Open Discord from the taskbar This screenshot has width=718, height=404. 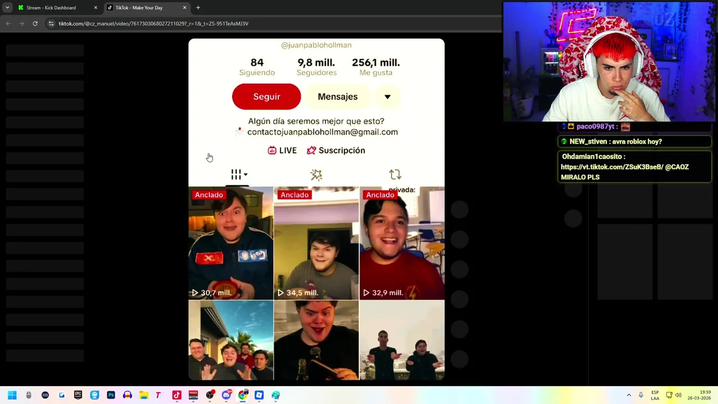226,395
